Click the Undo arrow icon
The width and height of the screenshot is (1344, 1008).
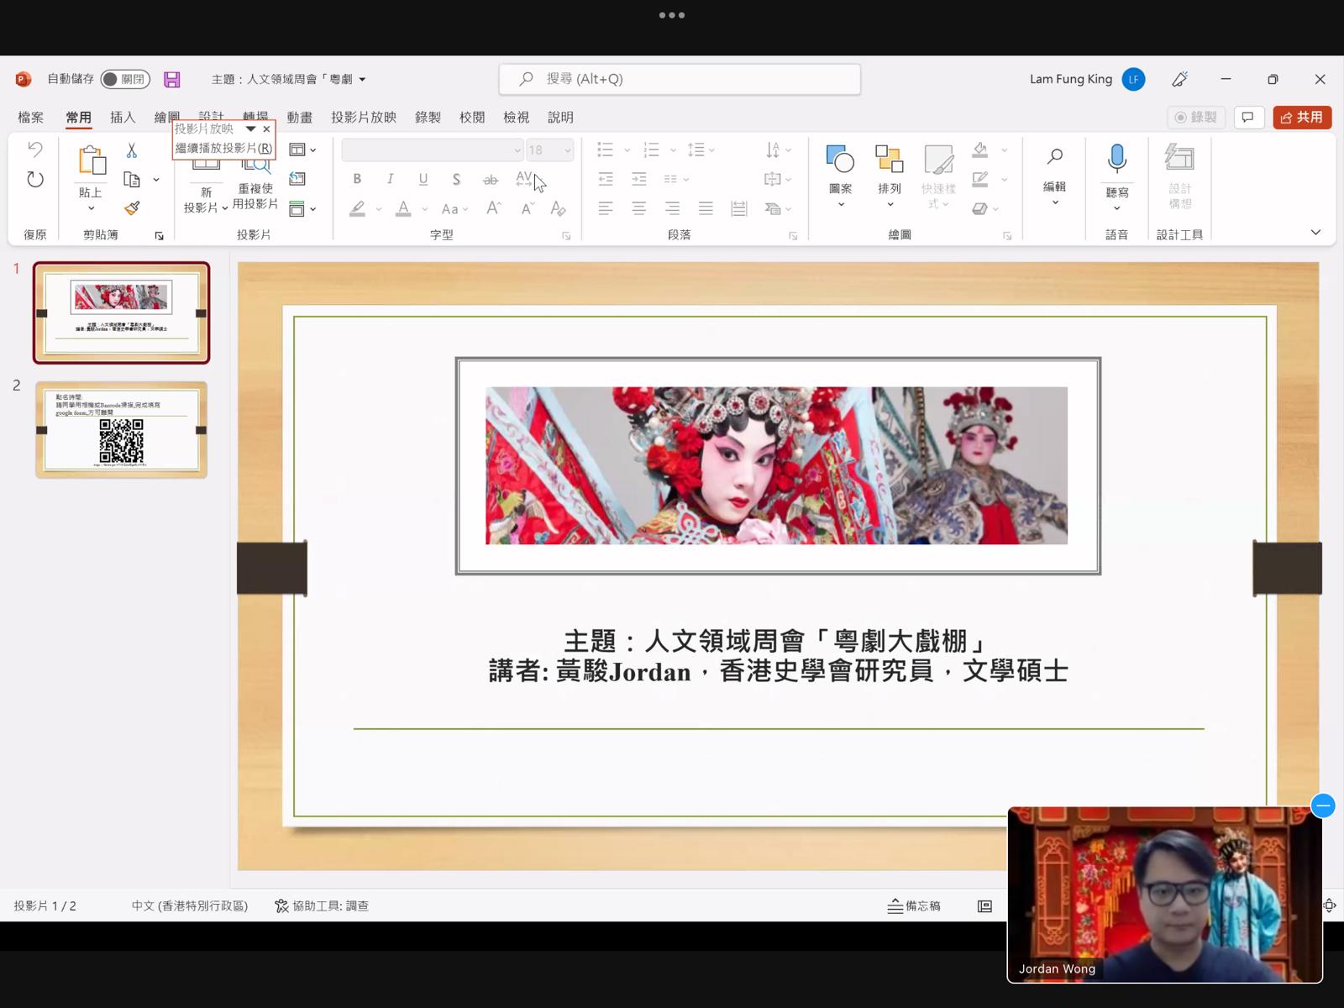click(x=34, y=150)
